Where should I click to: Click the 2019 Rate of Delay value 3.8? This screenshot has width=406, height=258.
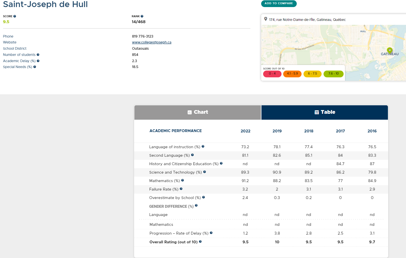pos(277,233)
